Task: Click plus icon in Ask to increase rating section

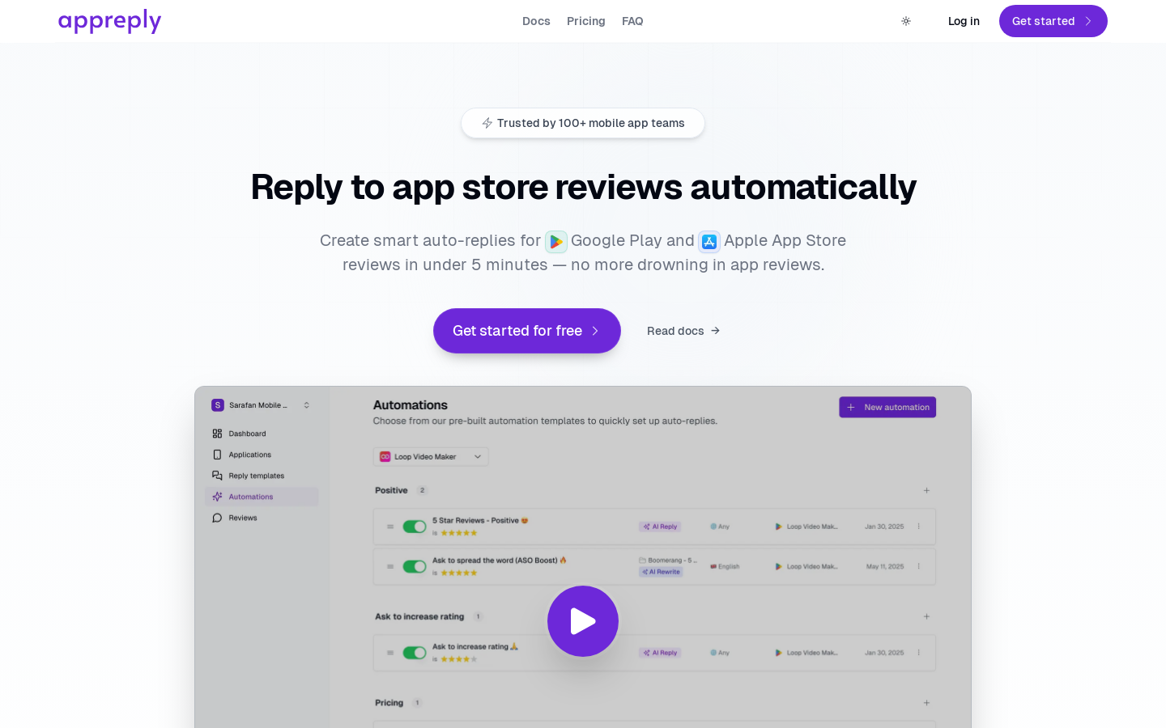Action: [926, 616]
